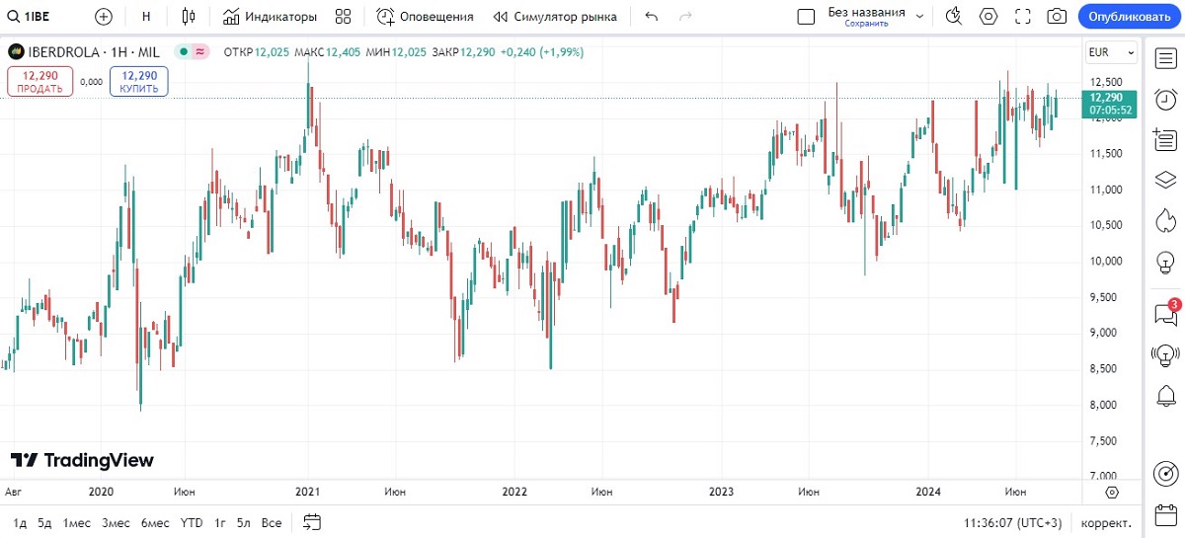Open the timeframe interval selector 'Н'

[x=146, y=17]
